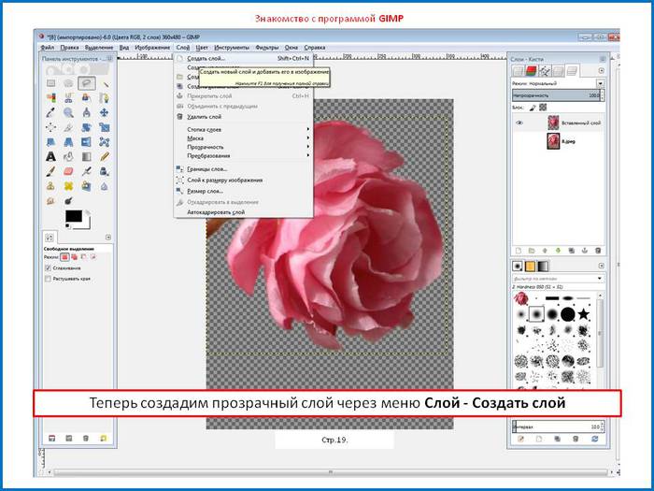Select the Cage Transform tool
654x491 pixels.
(x=105, y=142)
